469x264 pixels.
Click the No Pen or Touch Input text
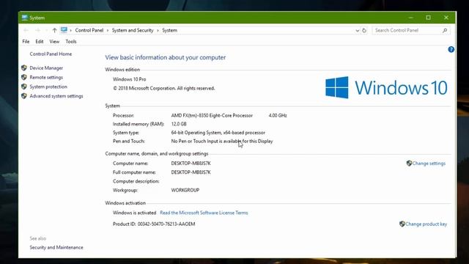(222, 141)
